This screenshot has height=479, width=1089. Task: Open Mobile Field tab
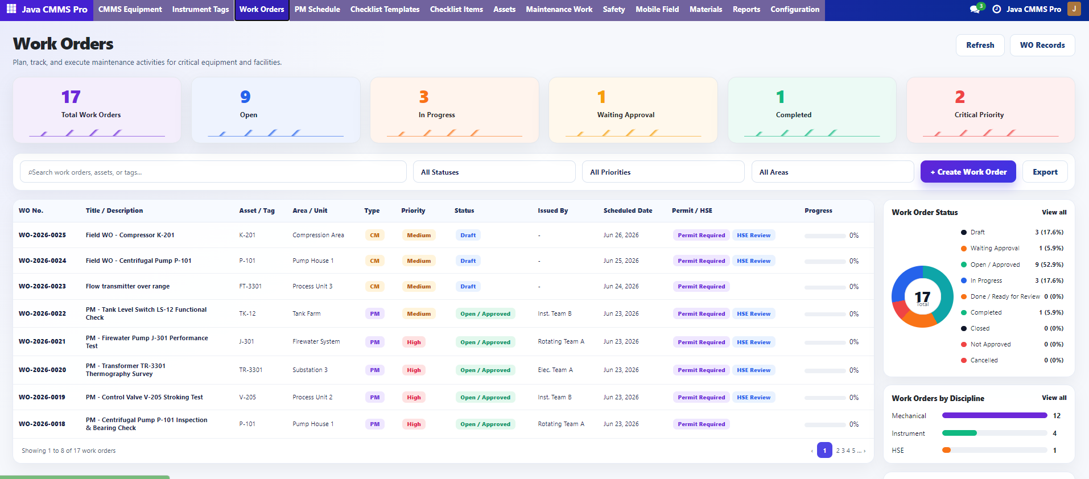pos(657,9)
